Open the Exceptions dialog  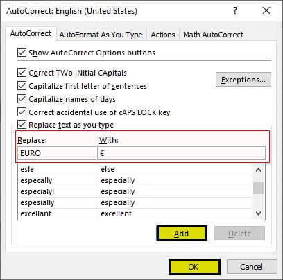click(x=243, y=80)
